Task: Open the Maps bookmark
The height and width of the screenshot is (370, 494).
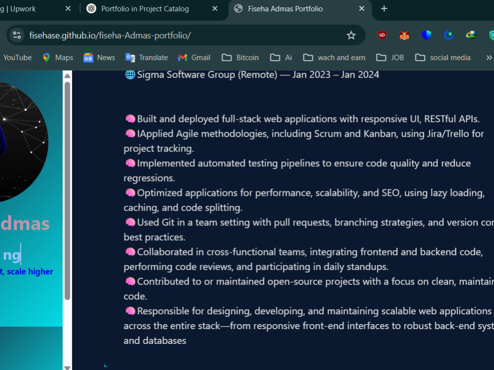Action: pos(58,58)
